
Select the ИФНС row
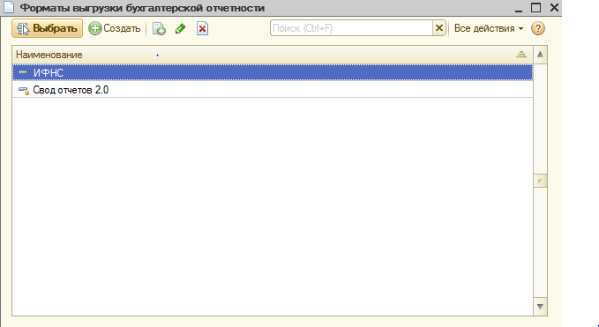273,72
